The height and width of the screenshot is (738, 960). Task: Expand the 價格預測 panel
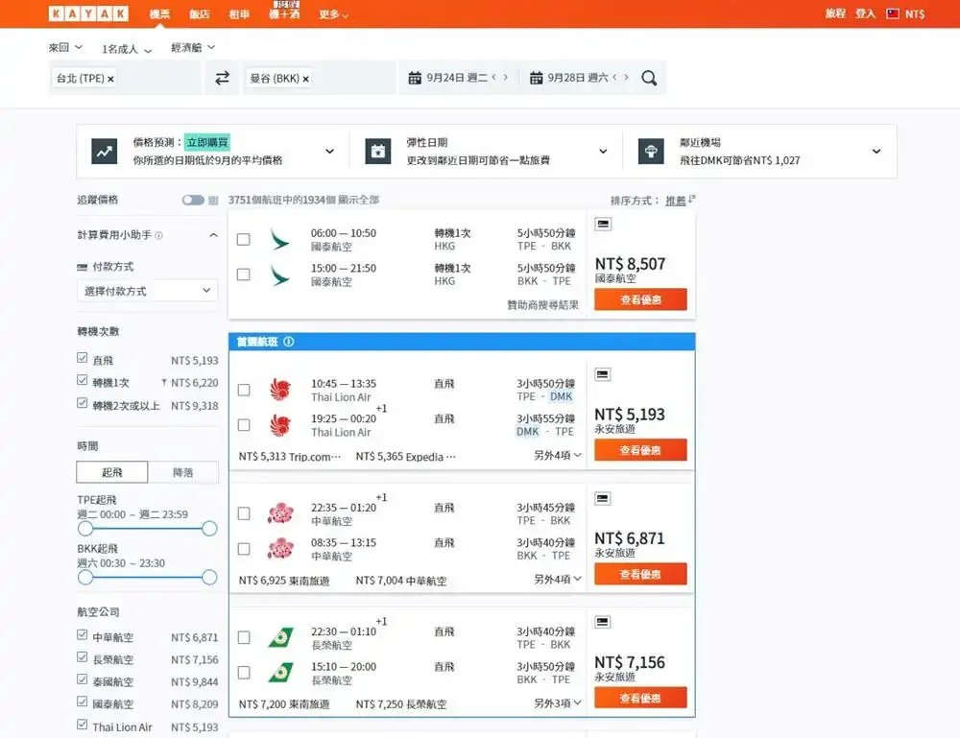click(329, 151)
